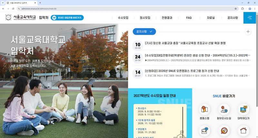Open the 공지사항 menu in header
Viewport: 258px width, 138px height.
233,18
